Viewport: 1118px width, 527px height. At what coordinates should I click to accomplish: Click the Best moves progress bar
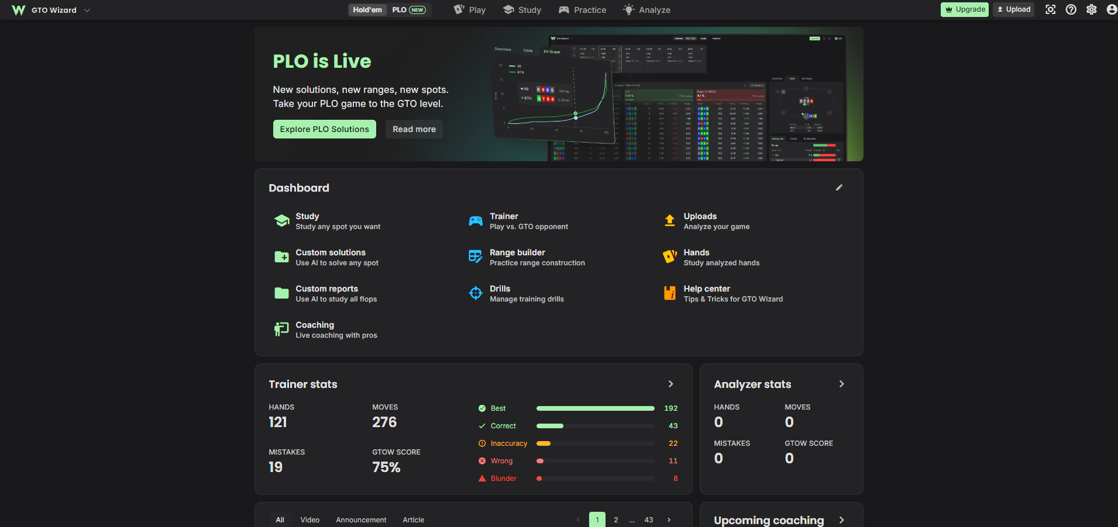596,408
